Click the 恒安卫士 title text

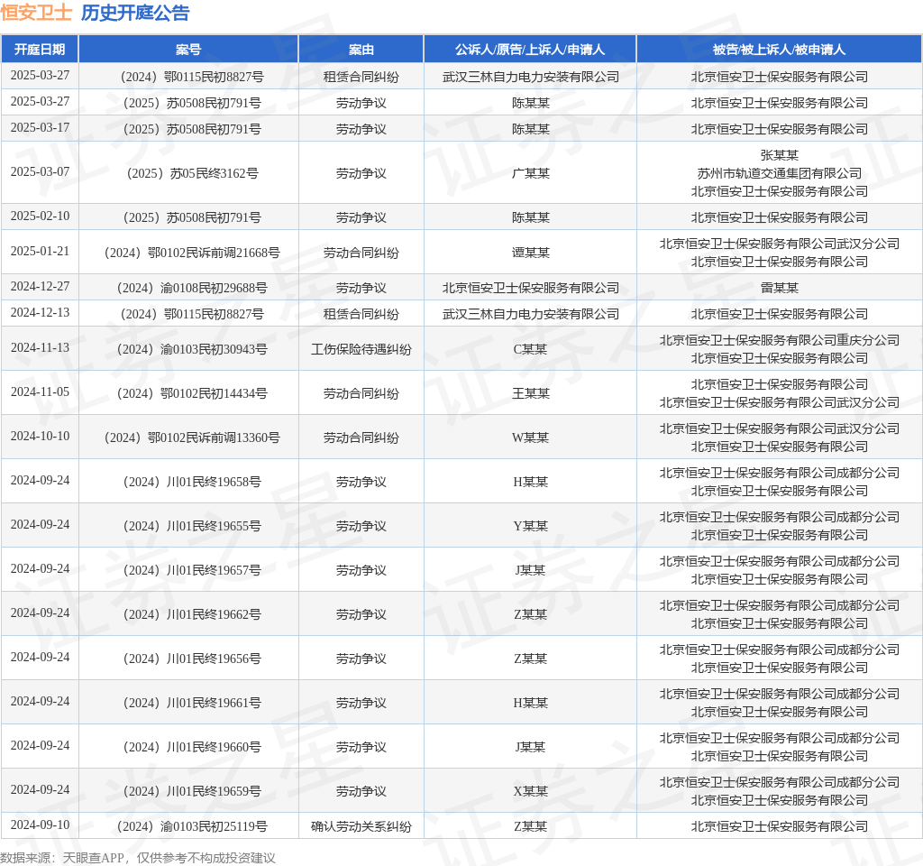pyautogui.click(x=36, y=13)
